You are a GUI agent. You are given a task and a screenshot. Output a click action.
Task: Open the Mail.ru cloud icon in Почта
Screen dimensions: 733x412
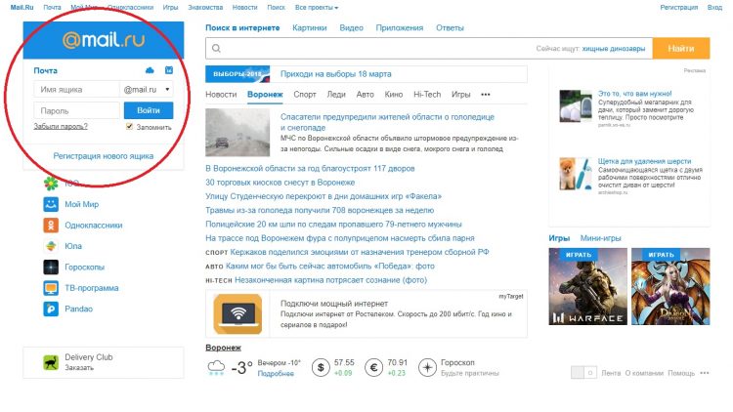click(x=150, y=70)
